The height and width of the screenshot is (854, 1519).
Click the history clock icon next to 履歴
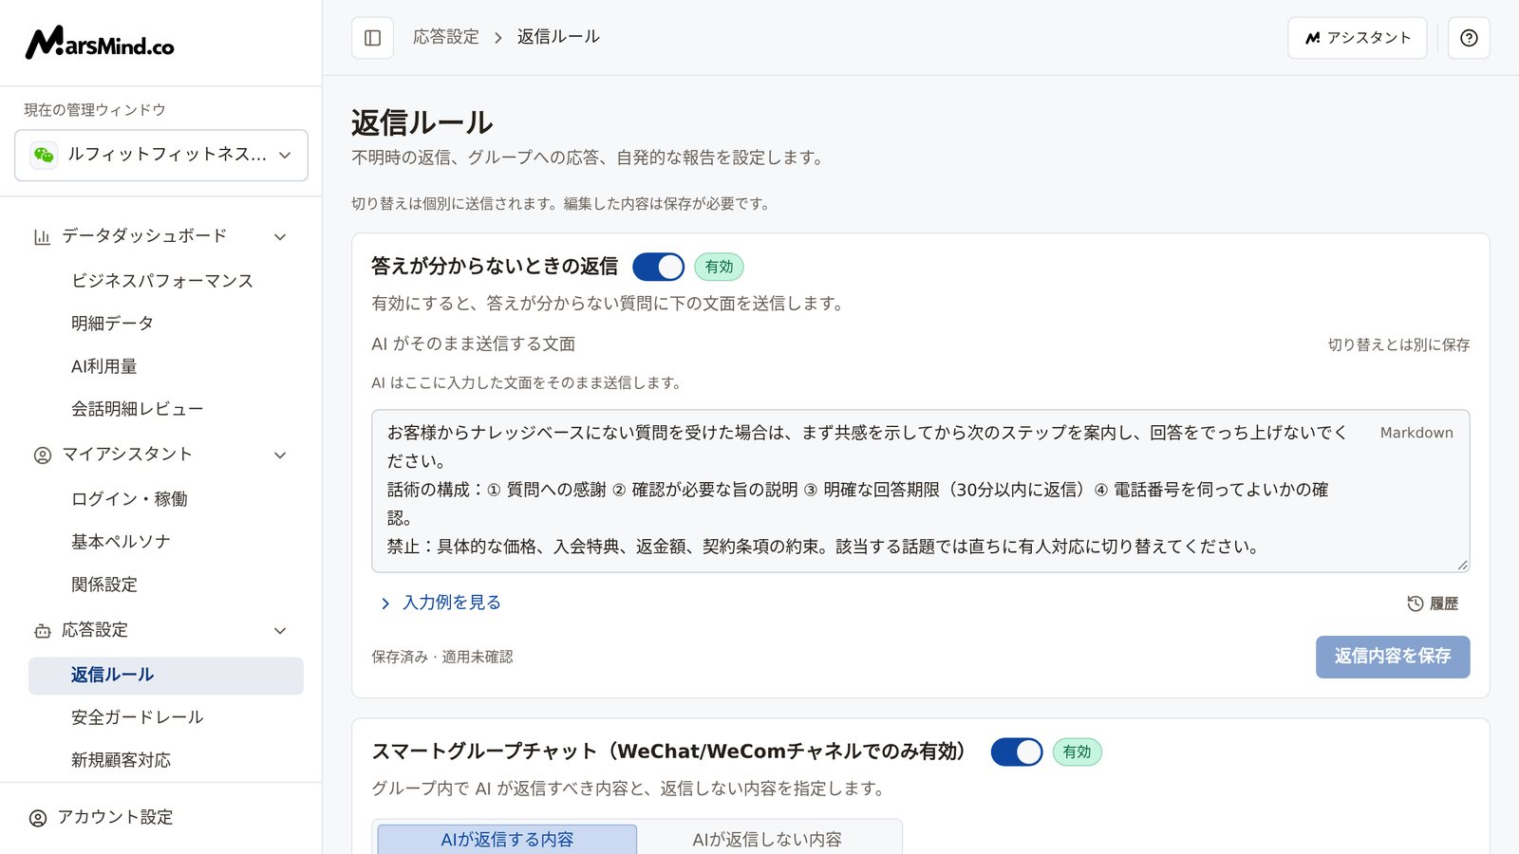[1415, 603]
